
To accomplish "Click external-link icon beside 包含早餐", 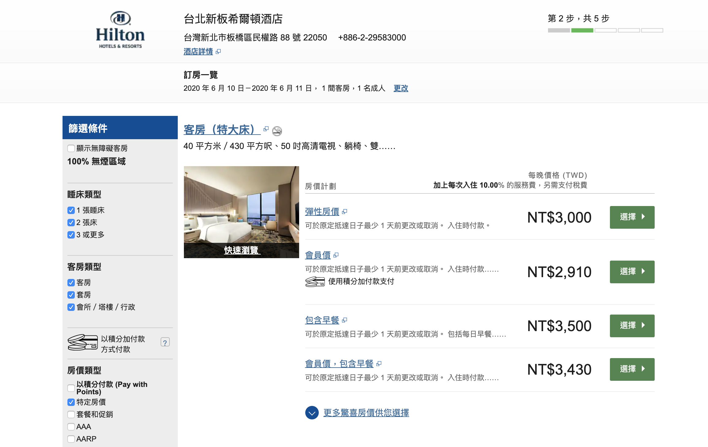I will click(x=344, y=320).
